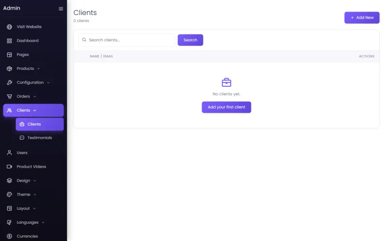Click the Add New button
The width and height of the screenshot is (386, 241).
click(x=362, y=18)
